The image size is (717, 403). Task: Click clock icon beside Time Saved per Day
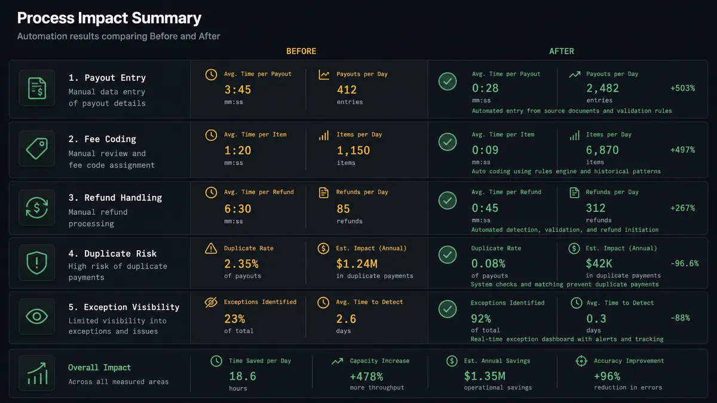tap(216, 361)
